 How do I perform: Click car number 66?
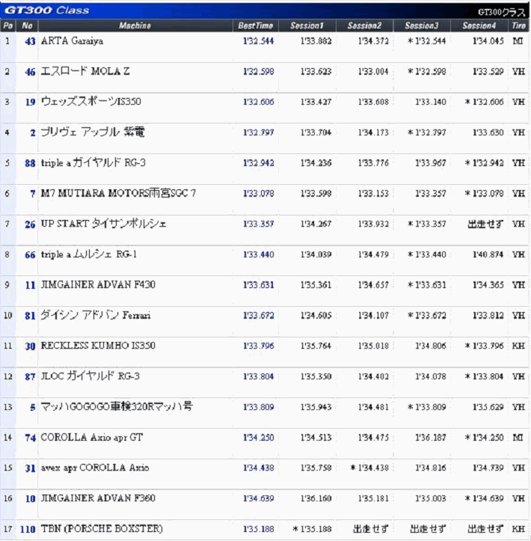30,254
